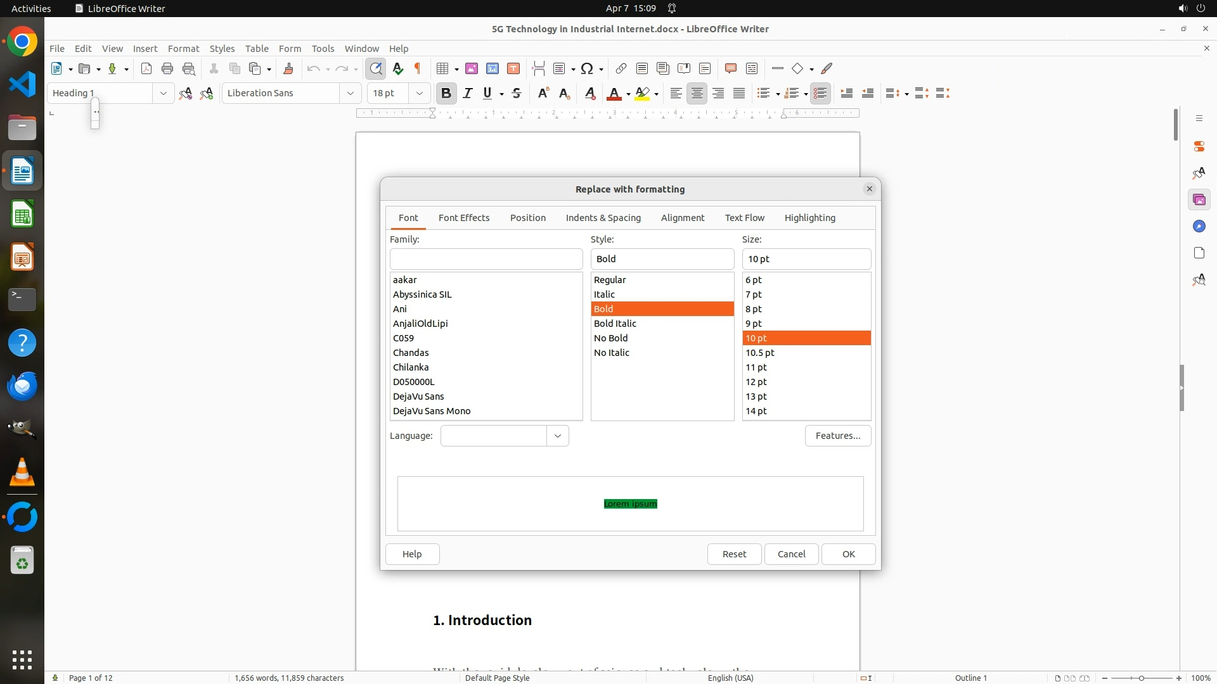The width and height of the screenshot is (1217, 684).
Task: Click the Features... button
Action: coord(838,436)
